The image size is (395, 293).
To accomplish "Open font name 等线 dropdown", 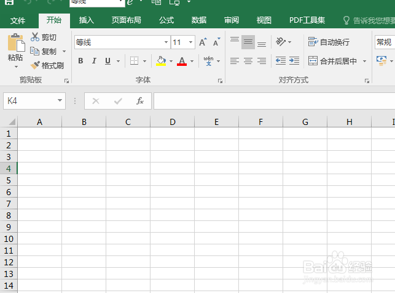I will pyautogui.click(x=166, y=42).
